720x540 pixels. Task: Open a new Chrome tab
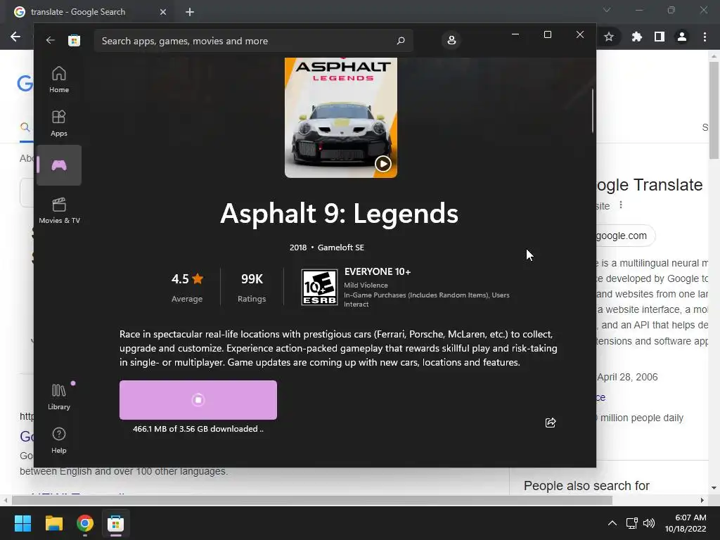pos(190,12)
